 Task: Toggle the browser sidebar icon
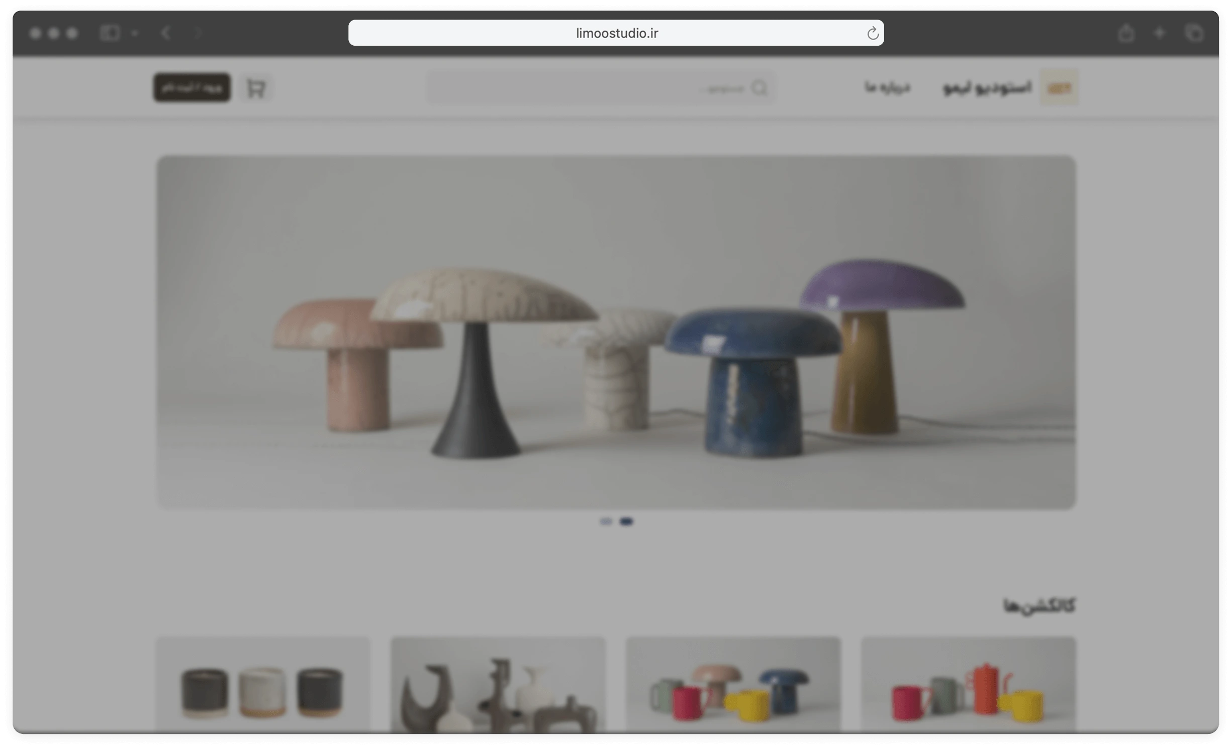tap(109, 33)
